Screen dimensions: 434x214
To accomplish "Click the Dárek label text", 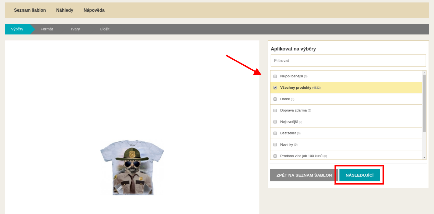I will coord(285,99).
